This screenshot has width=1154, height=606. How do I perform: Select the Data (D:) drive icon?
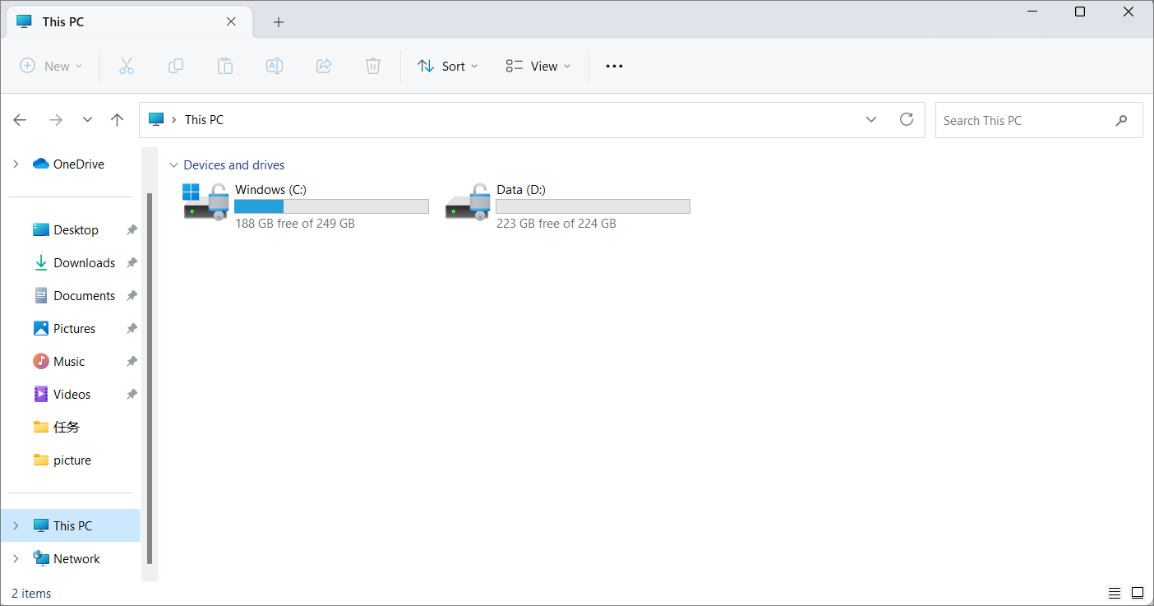click(x=468, y=201)
